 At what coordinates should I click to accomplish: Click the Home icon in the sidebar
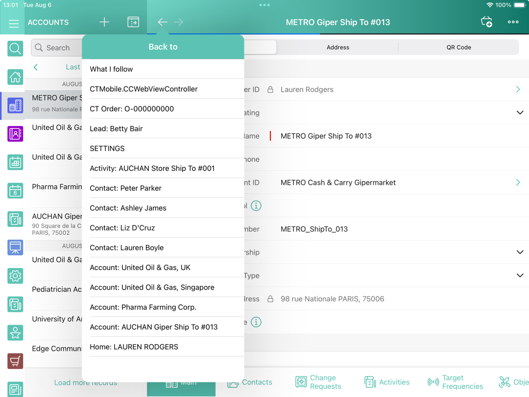tap(15, 77)
